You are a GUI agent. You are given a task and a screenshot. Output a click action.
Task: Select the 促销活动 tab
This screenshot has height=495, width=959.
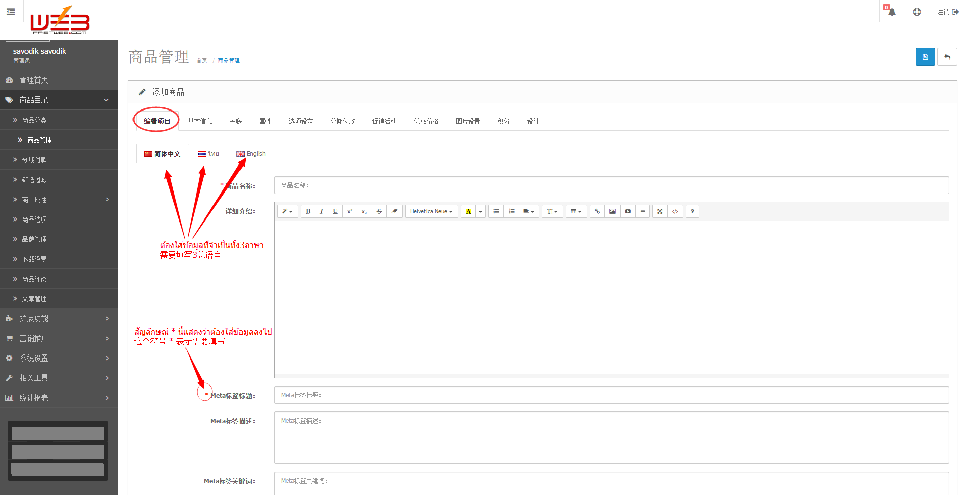385,121
